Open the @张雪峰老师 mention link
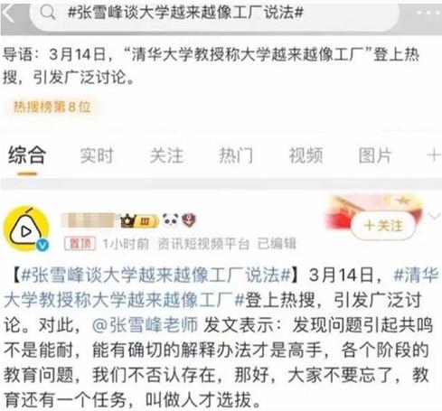 pyautogui.click(x=145, y=325)
